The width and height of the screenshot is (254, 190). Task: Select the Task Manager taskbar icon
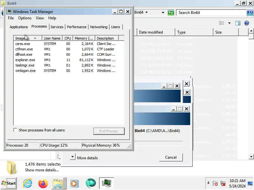(106, 183)
